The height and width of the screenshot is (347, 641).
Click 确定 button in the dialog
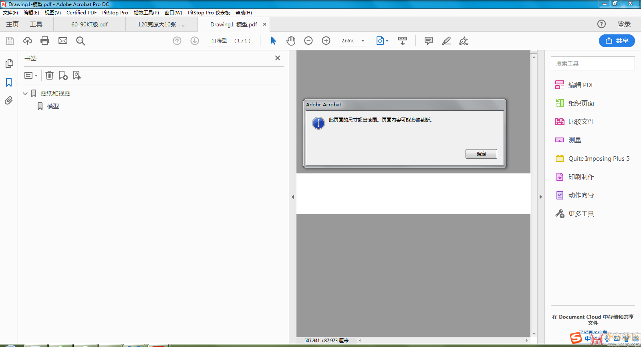point(481,154)
